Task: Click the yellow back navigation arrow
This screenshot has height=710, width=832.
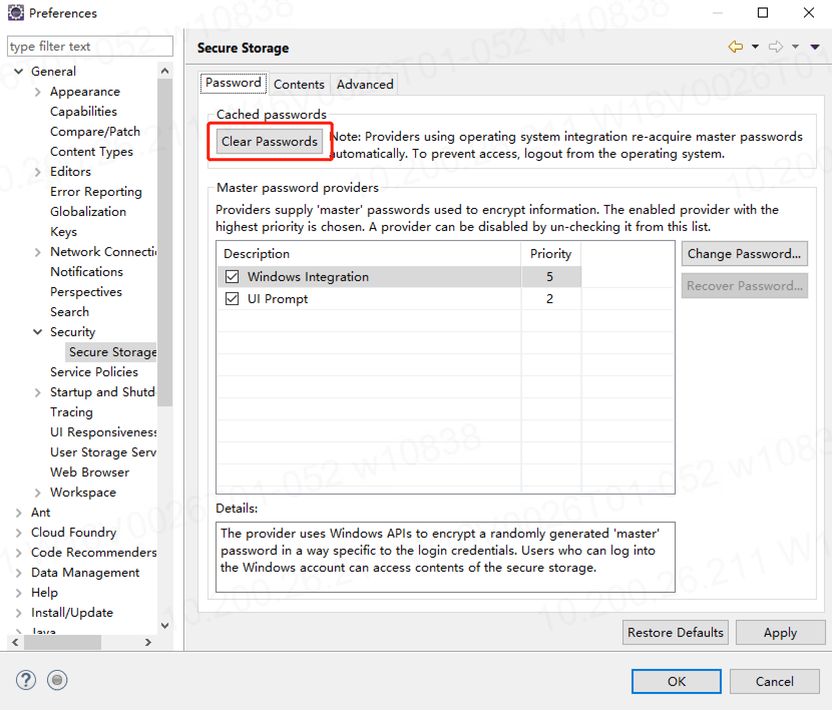Action: coord(736,47)
